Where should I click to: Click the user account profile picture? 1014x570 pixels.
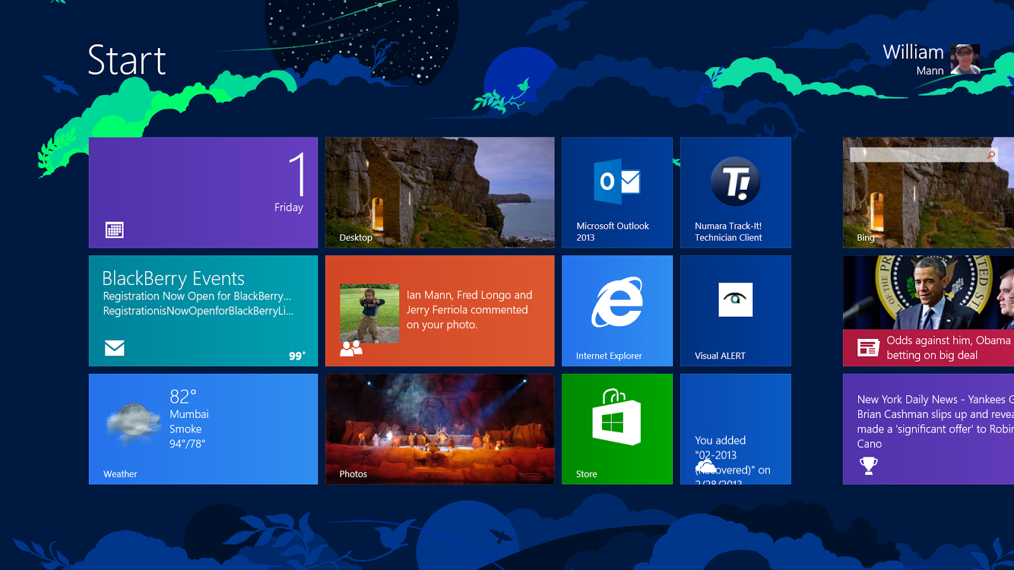pos(965,60)
